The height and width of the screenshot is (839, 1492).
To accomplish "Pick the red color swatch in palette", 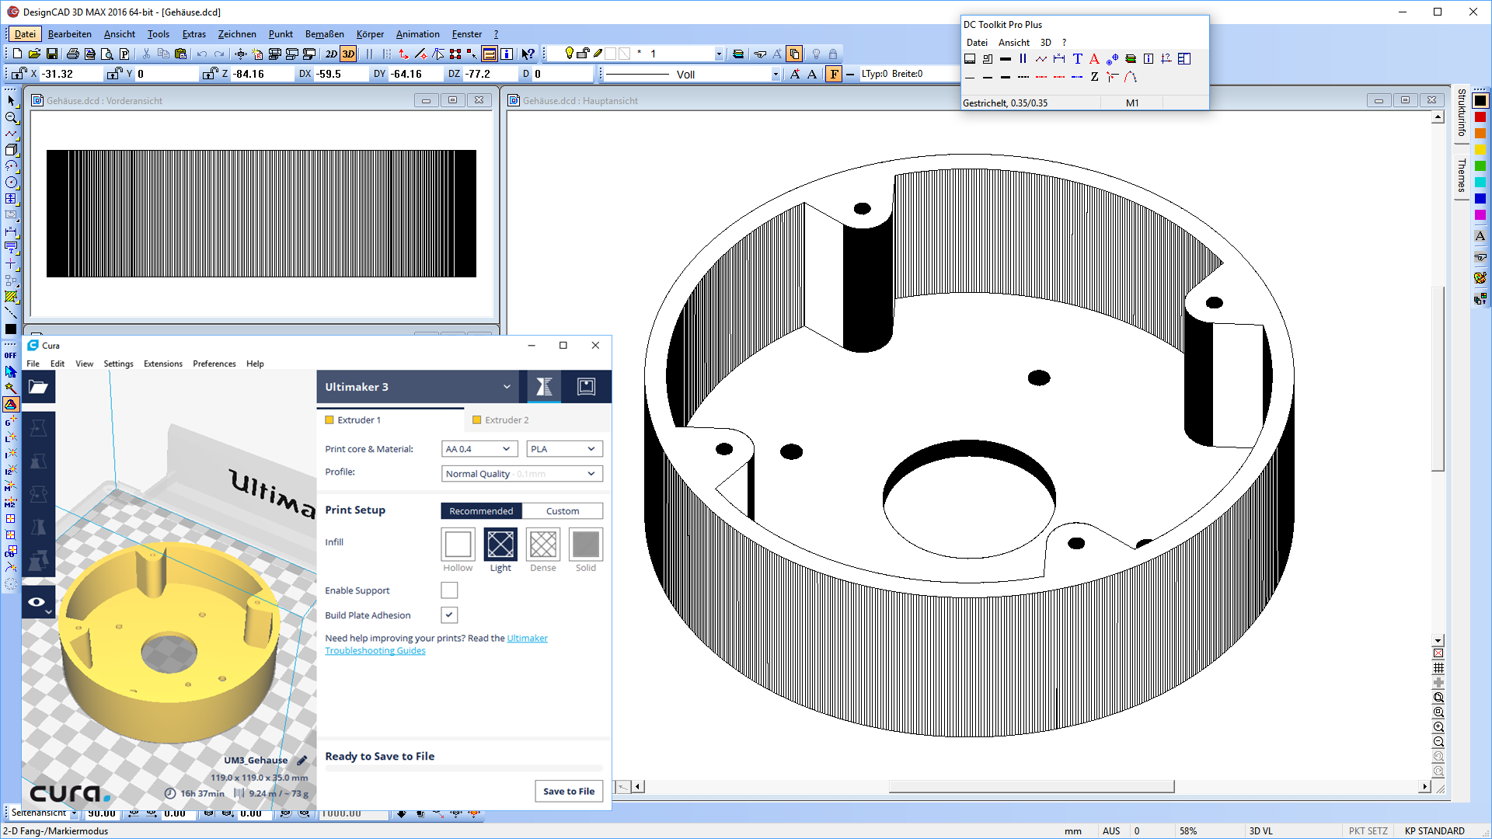I will pos(1480,117).
